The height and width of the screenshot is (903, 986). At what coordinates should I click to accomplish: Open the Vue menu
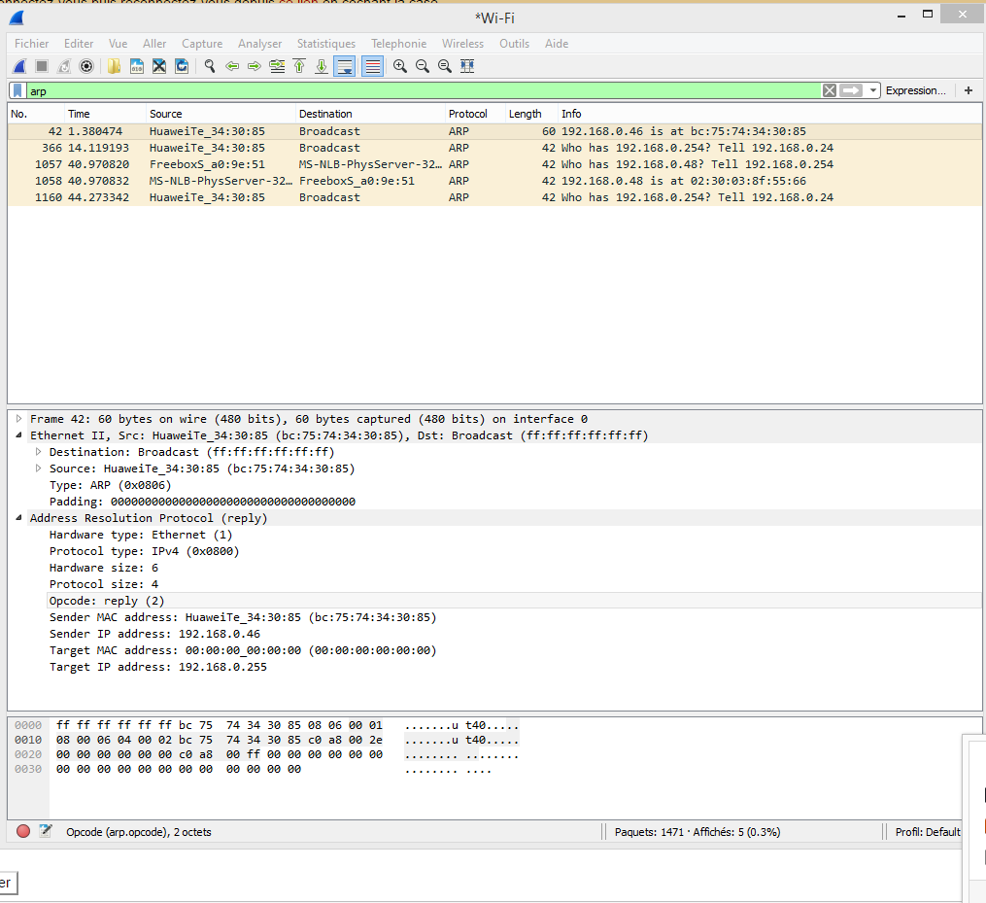pos(118,44)
